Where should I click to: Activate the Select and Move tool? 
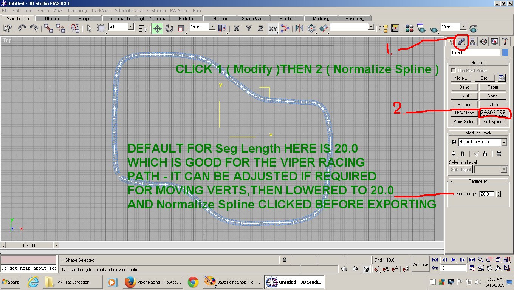157,28
